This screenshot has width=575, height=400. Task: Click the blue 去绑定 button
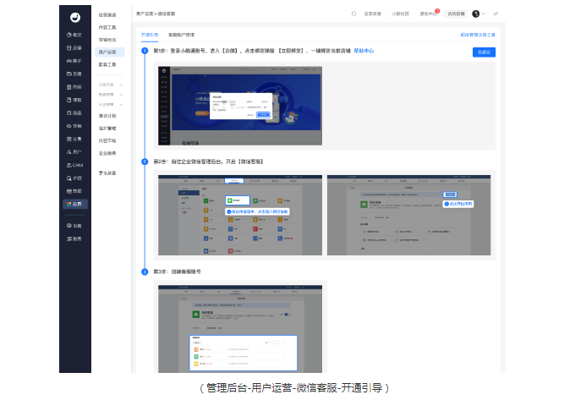pos(484,52)
